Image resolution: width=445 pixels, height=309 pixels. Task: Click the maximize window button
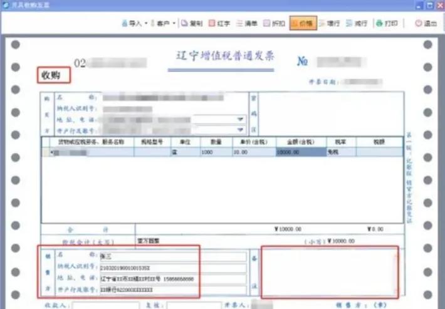point(430,5)
